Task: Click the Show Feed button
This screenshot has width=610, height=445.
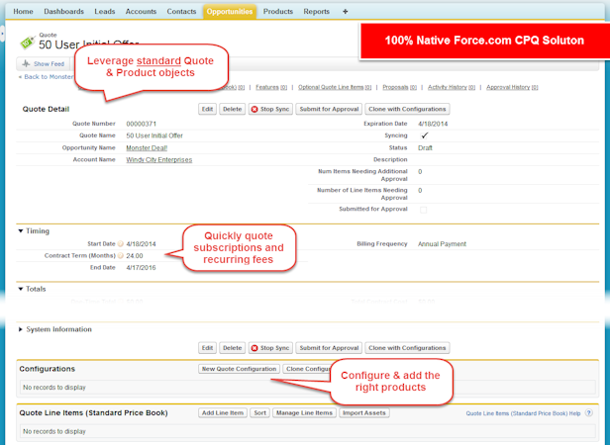Action: pyautogui.click(x=43, y=63)
